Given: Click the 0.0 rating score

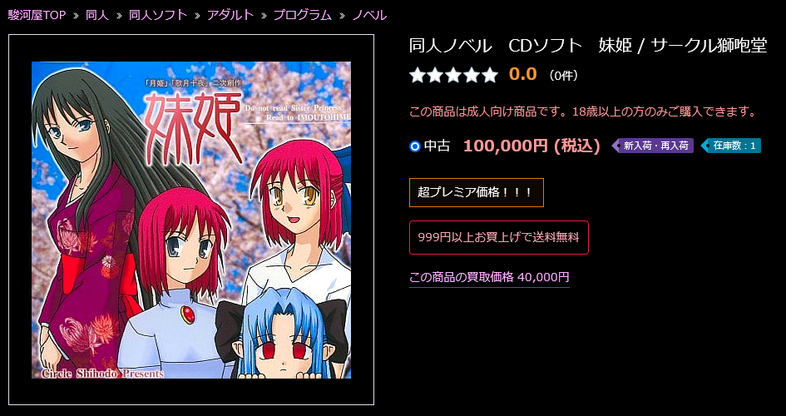Looking at the screenshot, I should tap(523, 75).
